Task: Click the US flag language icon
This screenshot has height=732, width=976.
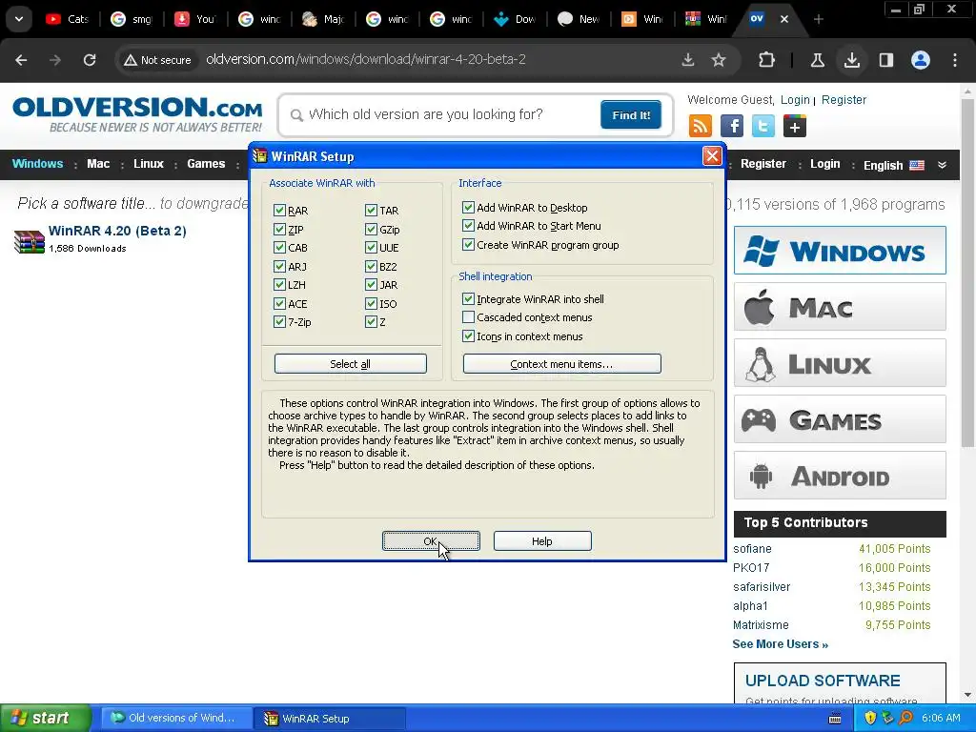Action: click(917, 165)
